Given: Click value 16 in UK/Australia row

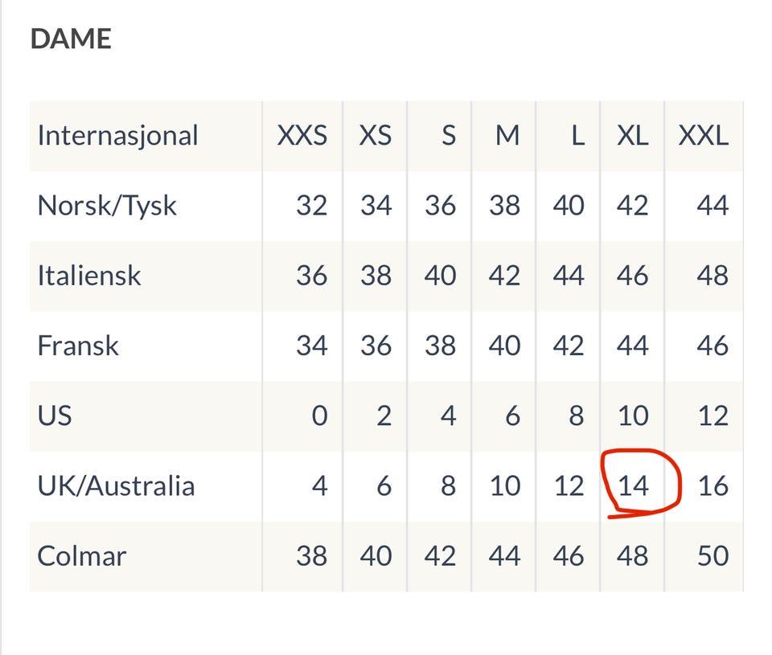Looking at the screenshot, I should point(712,486).
